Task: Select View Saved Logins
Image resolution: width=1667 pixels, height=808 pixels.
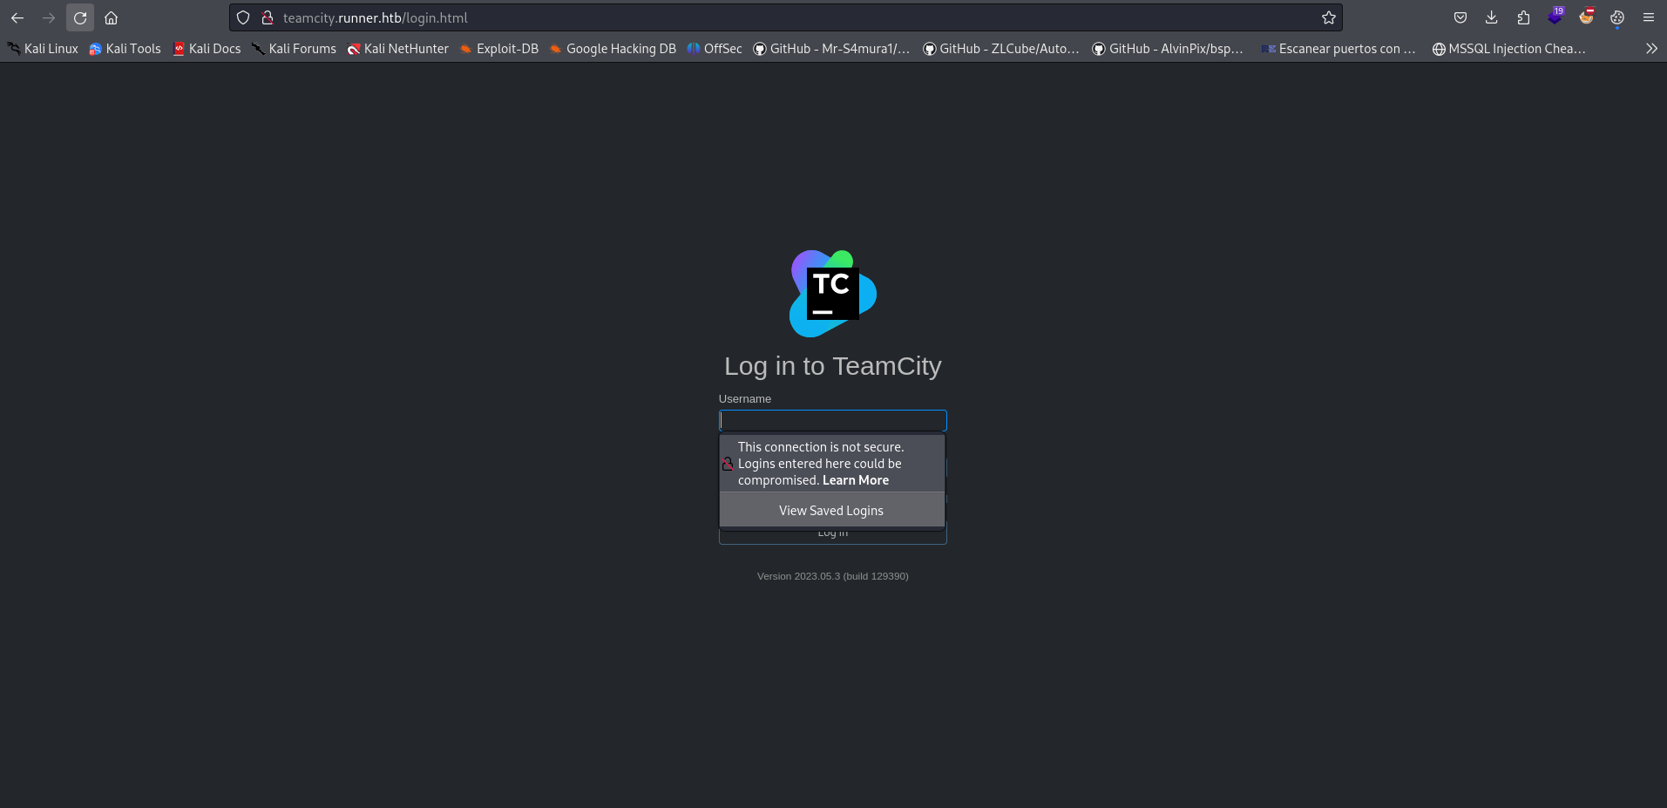Action: click(x=831, y=511)
